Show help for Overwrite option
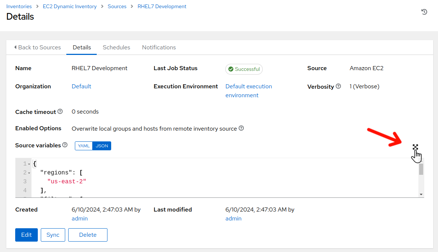The image size is (438, 252). click(241, 128)
